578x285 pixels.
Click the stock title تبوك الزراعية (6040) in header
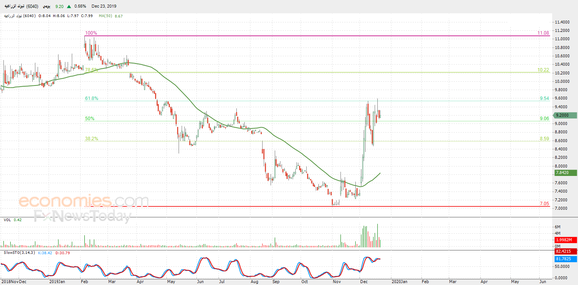click(x=21, y=6)
